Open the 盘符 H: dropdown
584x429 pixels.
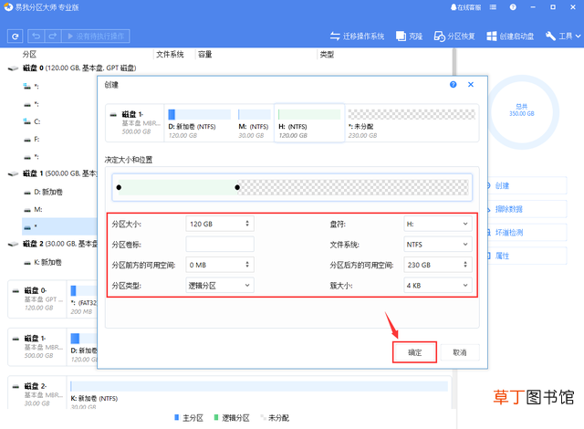438,224
